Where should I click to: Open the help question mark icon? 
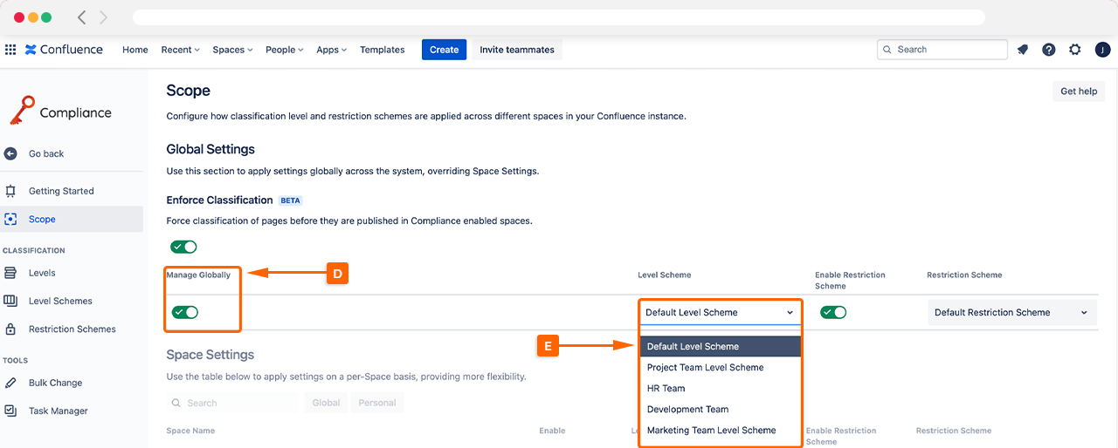1049,50
